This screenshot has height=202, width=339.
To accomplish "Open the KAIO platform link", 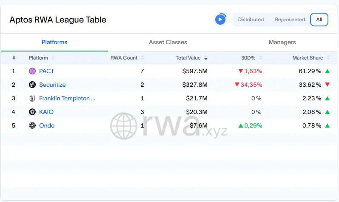I will pos(46,112).
